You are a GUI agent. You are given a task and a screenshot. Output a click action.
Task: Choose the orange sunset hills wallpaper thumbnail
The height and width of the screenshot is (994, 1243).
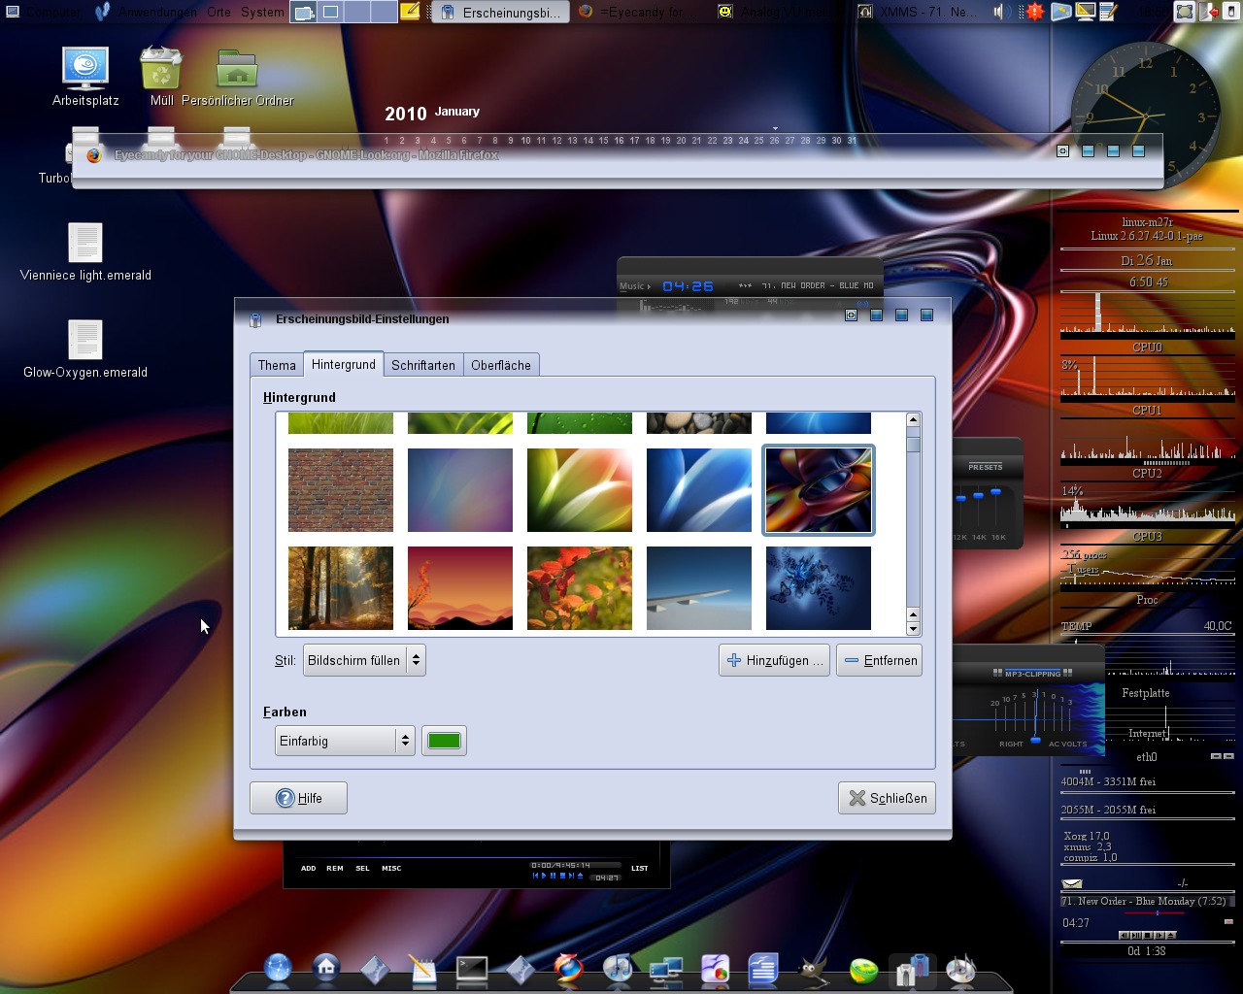click(460, 588)
